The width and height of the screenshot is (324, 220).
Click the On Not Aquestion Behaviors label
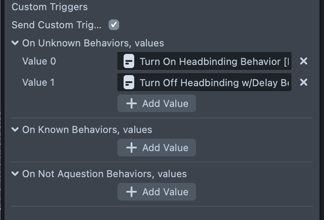[x=105, y=174]
